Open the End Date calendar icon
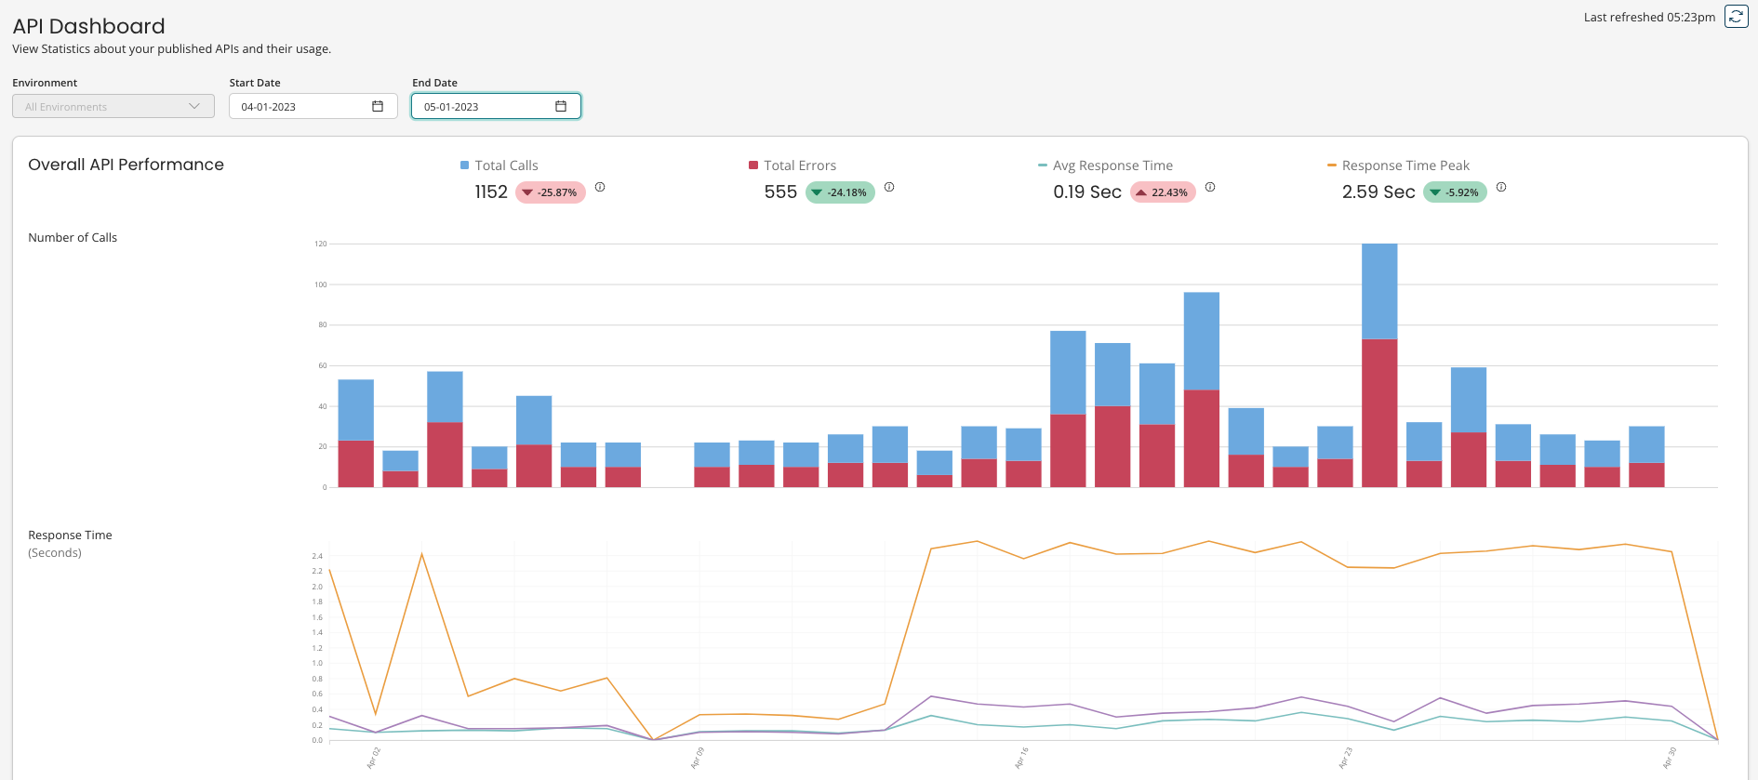Viewport: 1758px width, 780px height. pos(561,106)
